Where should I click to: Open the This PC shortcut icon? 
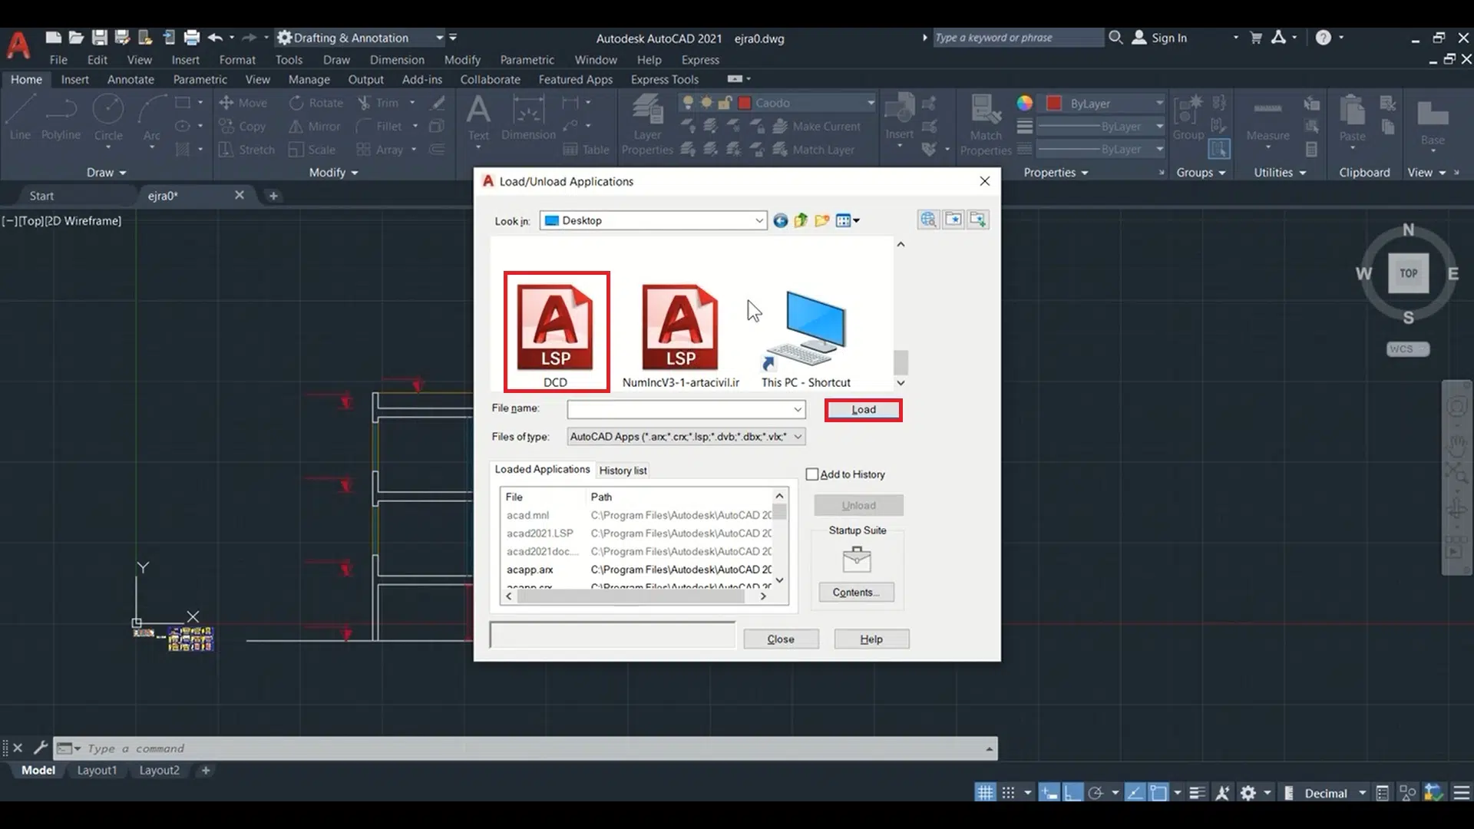pyautogui.click(x=806, y=330)
